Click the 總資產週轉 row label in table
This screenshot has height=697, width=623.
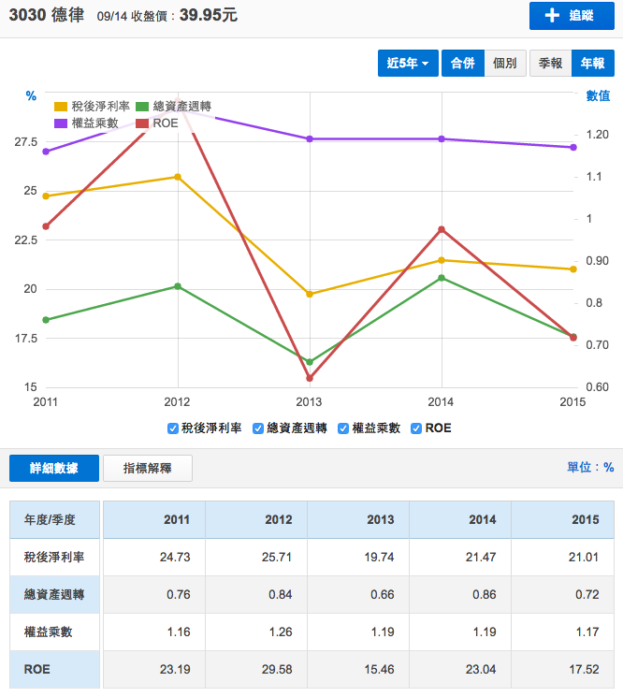(x=56, y=594)
